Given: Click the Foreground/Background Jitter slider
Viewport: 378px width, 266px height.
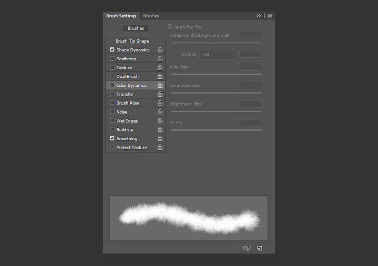Looking at the screenshot, I should point(216,43).
